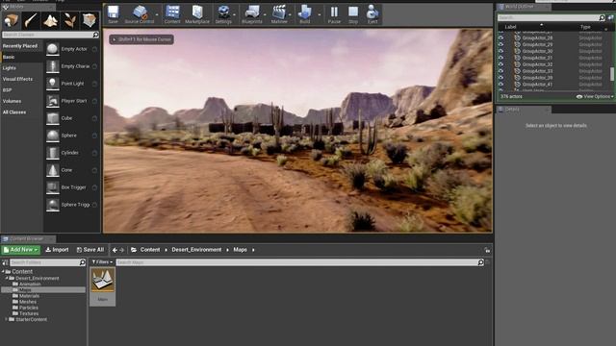The width and height of the screenshot is (616, 346).
Task: Open the Build options dropdown arrow
Action: click(319, 15)
